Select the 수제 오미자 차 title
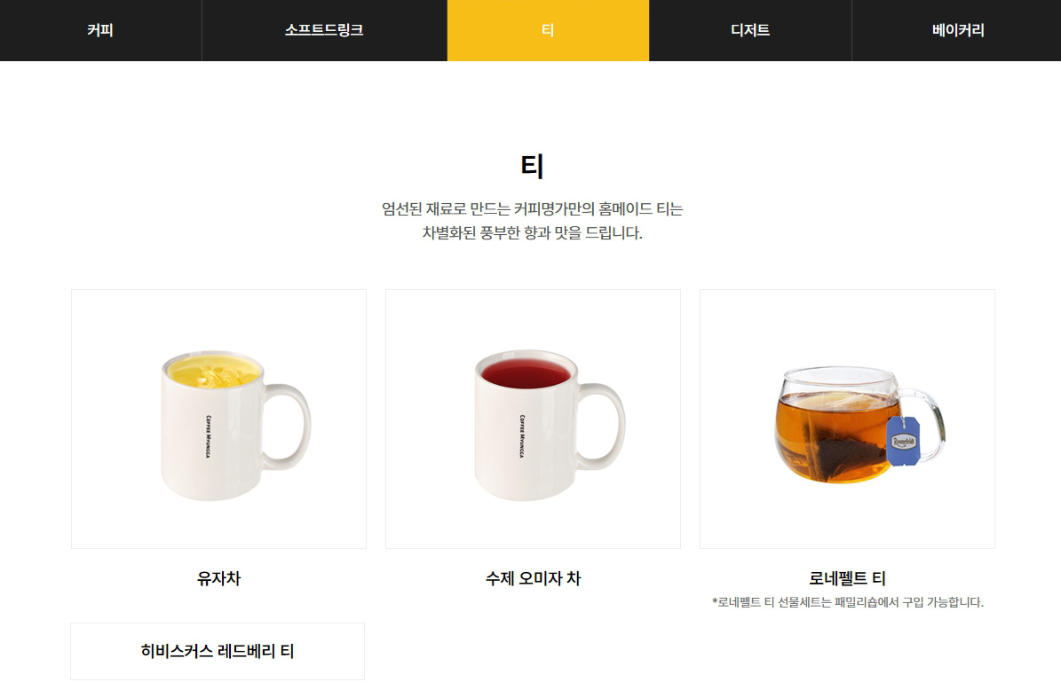Screen dimensions: 1061x690 coord(534,578)
